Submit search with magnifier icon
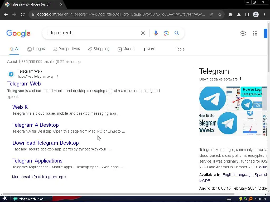This screenshot has height=202, width=270. point(177,33)
